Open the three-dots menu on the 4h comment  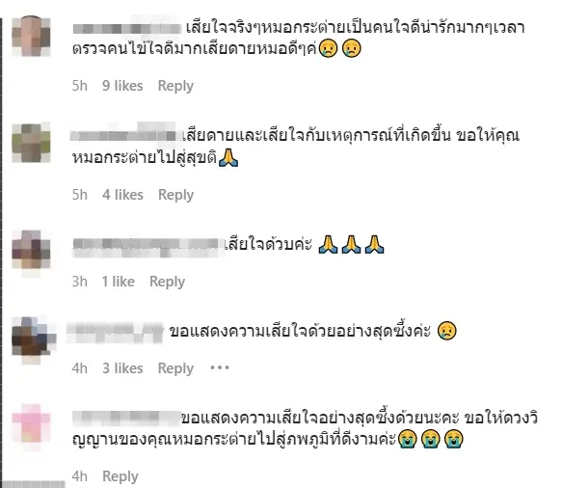(x=220, y=367)
